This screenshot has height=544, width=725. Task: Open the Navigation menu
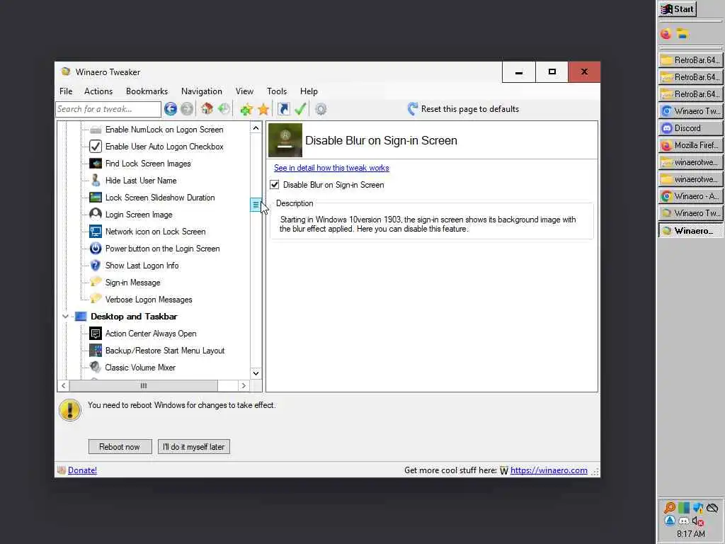(202, 91)
